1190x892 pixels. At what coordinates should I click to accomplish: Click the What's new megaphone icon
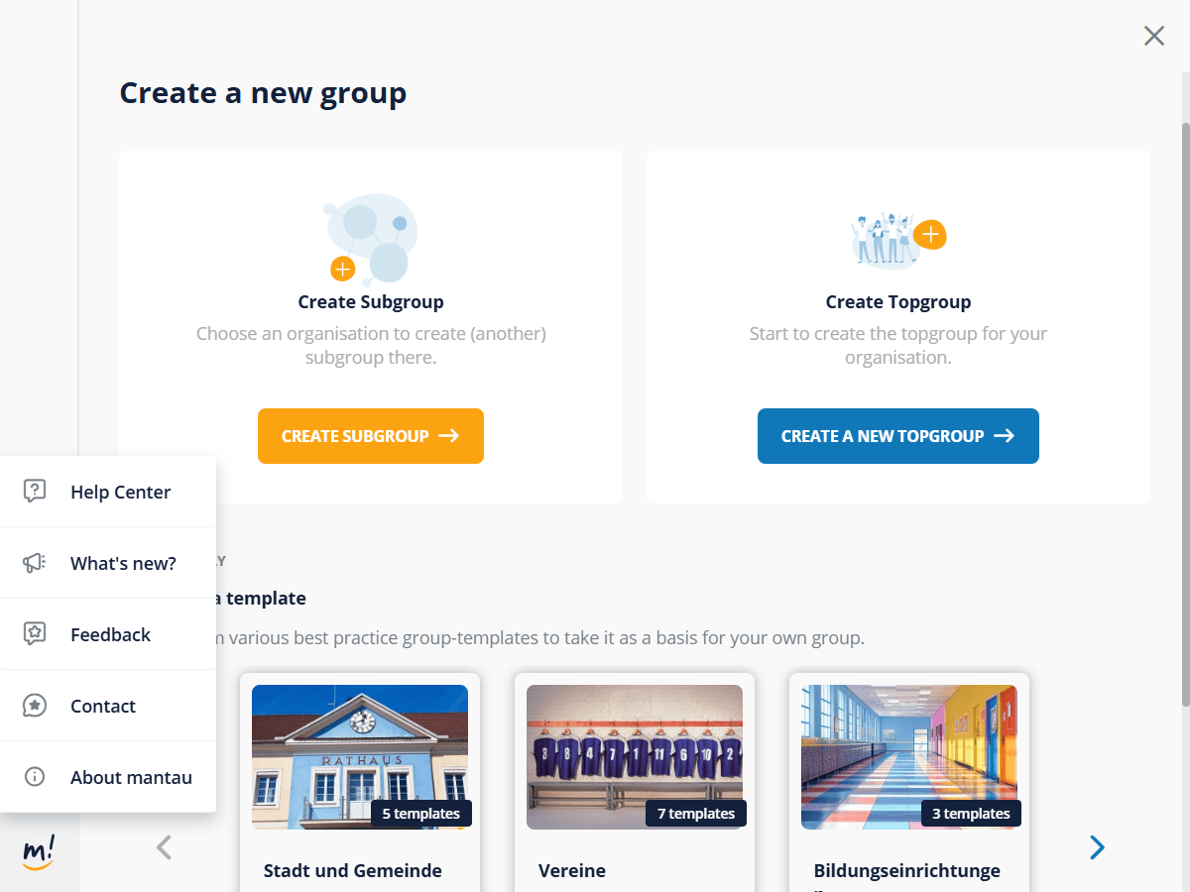(x=35, y=563)
